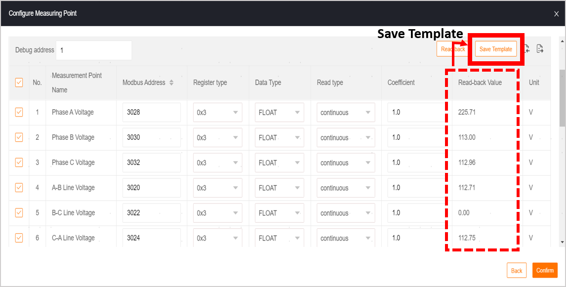Screen dimensions: 566x287
Task: Open Read type dropdown for Phase C Voltage
Action: 346,163
